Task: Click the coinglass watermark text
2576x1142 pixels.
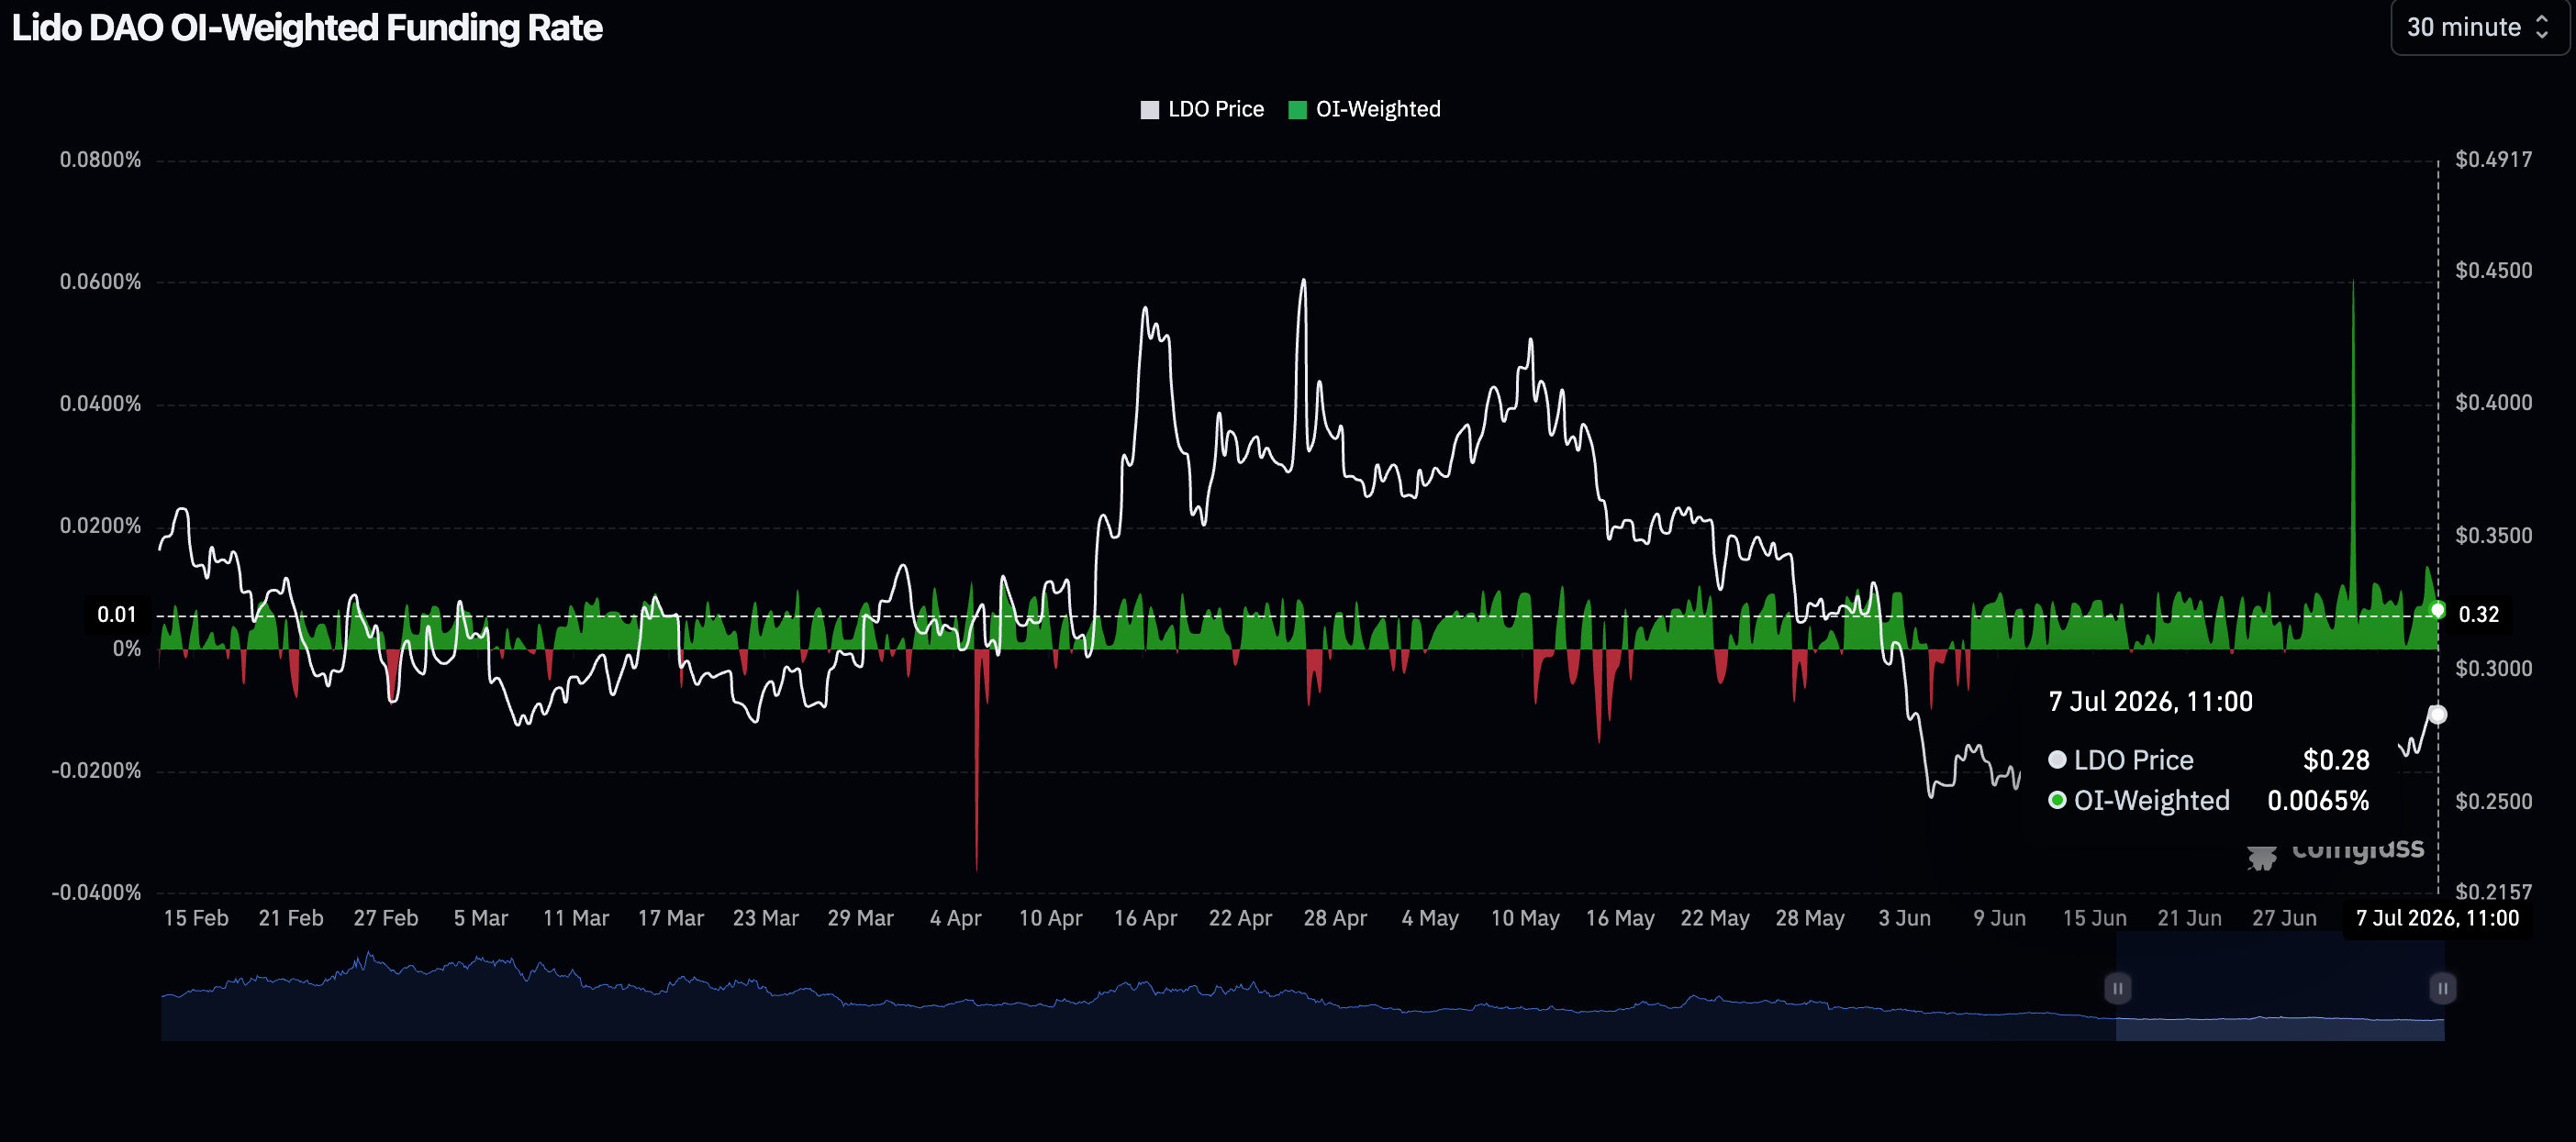Action: tap(2358, 848)
